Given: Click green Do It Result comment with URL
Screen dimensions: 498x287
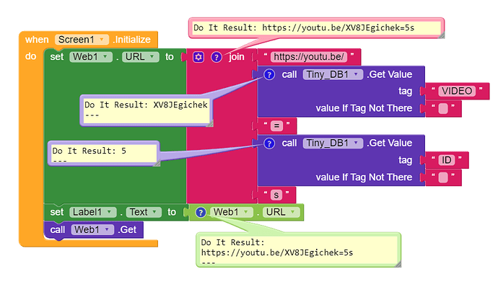Looking at the screenshot, I should tap(299, 250).
